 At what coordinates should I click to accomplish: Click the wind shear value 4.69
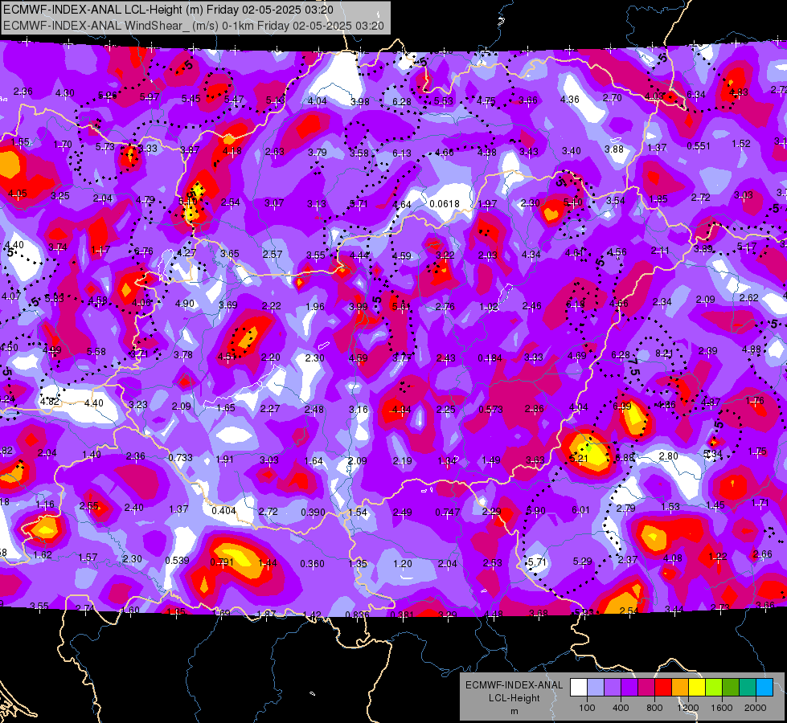[577, 356]
